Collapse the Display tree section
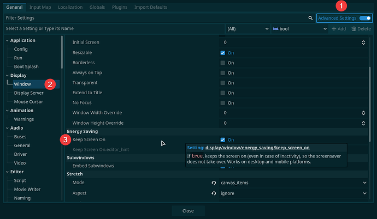377x219 pixels. pyautogui.click(x=7, y=76)
